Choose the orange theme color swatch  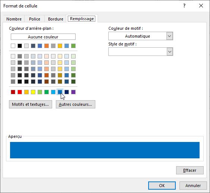(47, 46)
